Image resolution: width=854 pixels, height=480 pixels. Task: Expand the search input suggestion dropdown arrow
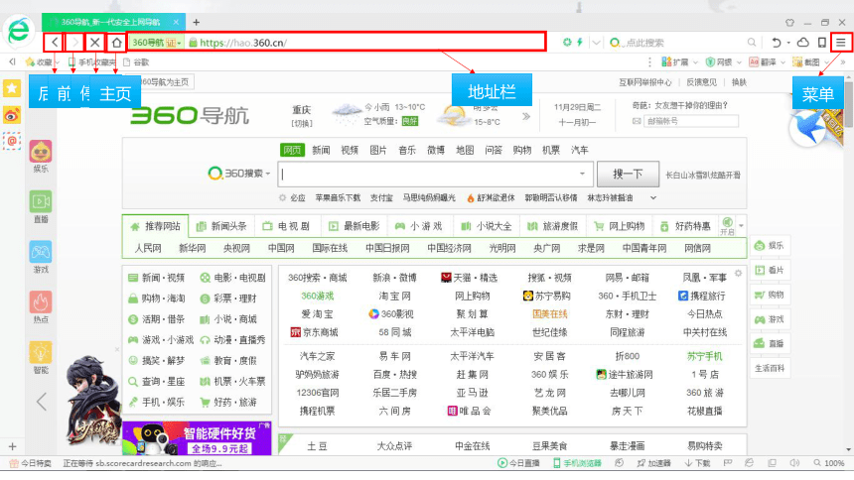pos(582,174)
